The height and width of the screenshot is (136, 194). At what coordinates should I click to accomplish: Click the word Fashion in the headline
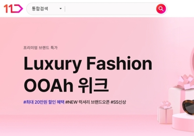click(119, 64)
